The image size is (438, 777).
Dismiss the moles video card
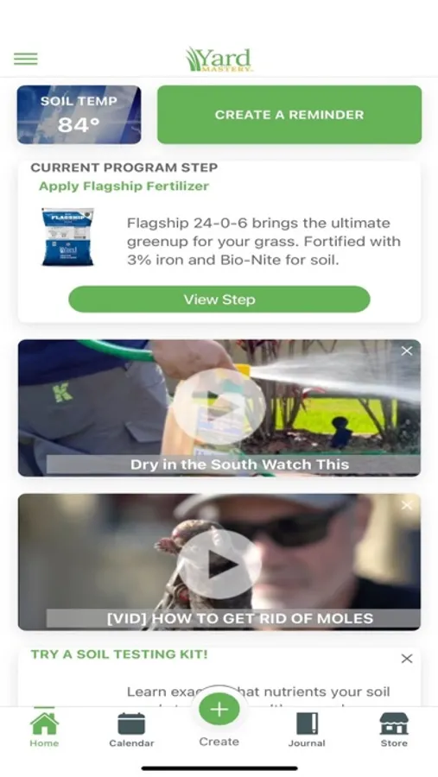[x=407, y=505]
